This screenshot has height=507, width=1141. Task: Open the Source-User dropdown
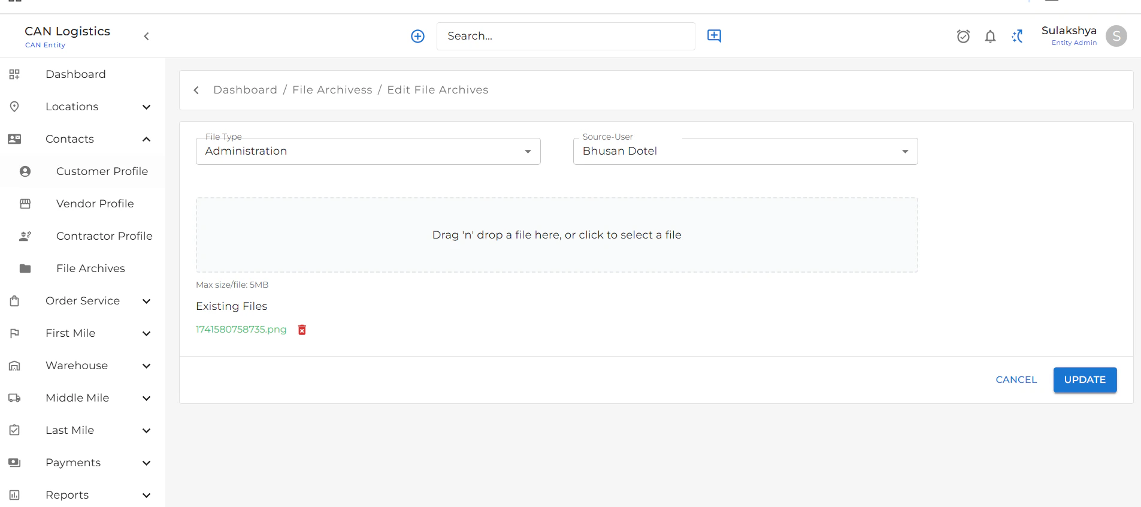[x=746, y=151]
